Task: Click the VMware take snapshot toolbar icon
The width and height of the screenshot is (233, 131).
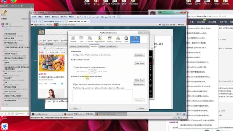Action: click(90, 17)
